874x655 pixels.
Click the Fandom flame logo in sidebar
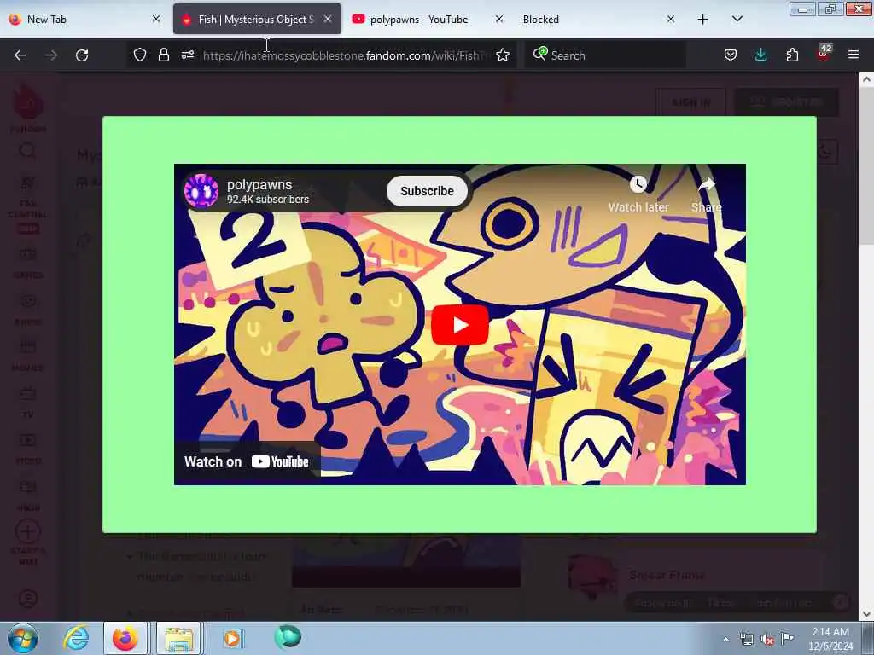(x=28, y=102)
